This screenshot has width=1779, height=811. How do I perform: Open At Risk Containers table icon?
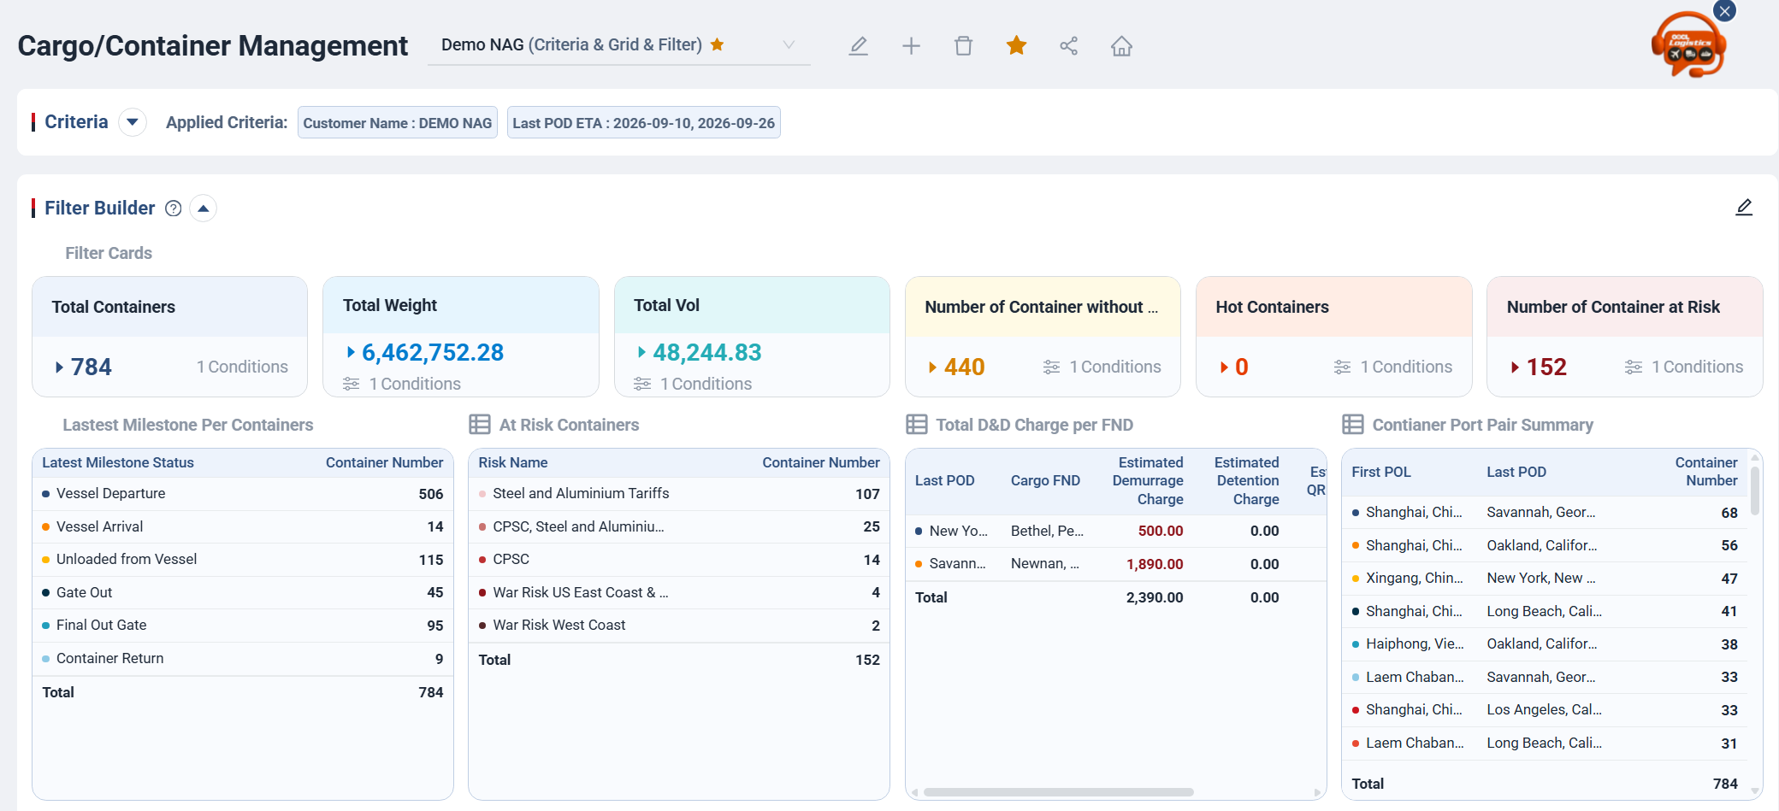(x=480, y=425)
